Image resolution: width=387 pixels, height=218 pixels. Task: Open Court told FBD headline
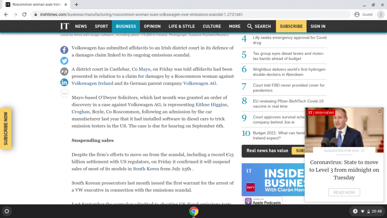coord(289,88)
